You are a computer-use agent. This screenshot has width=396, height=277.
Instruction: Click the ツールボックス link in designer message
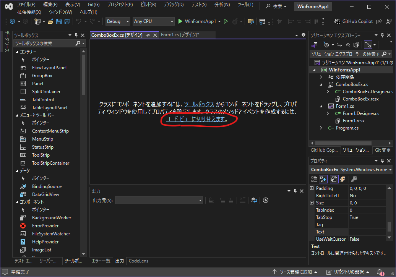[198, 104]
